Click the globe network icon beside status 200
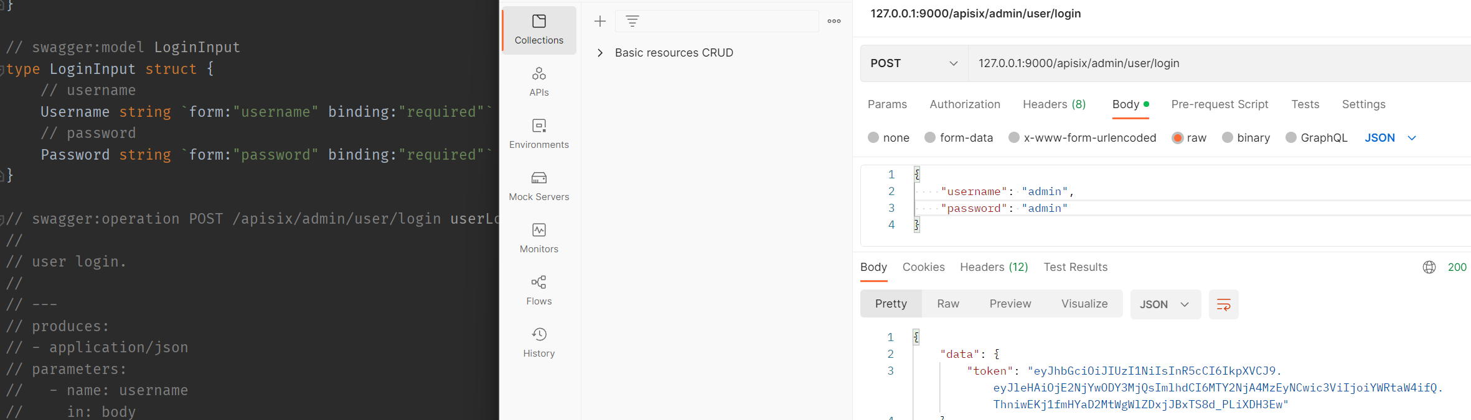 tap(1429, 267)
